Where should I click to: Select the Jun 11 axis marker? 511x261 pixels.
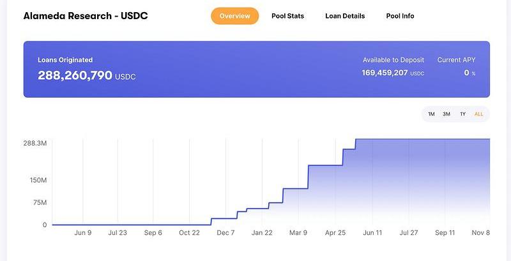(x=372, y=233)
